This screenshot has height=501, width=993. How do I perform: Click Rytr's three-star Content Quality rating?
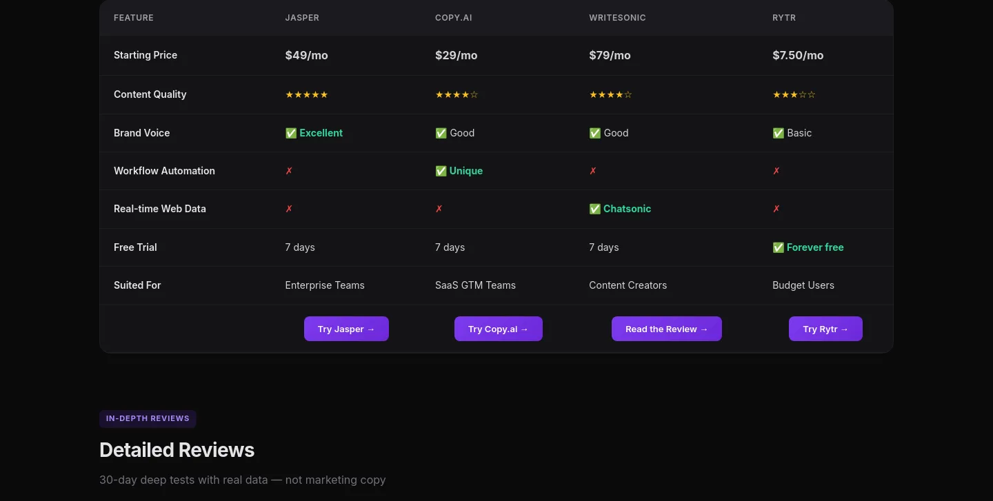click(794, 94)
